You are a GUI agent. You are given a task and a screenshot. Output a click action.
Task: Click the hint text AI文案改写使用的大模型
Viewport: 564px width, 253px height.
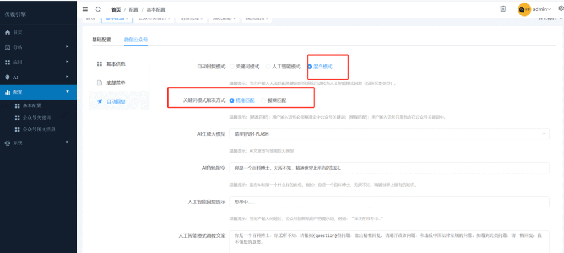[272, 151]
